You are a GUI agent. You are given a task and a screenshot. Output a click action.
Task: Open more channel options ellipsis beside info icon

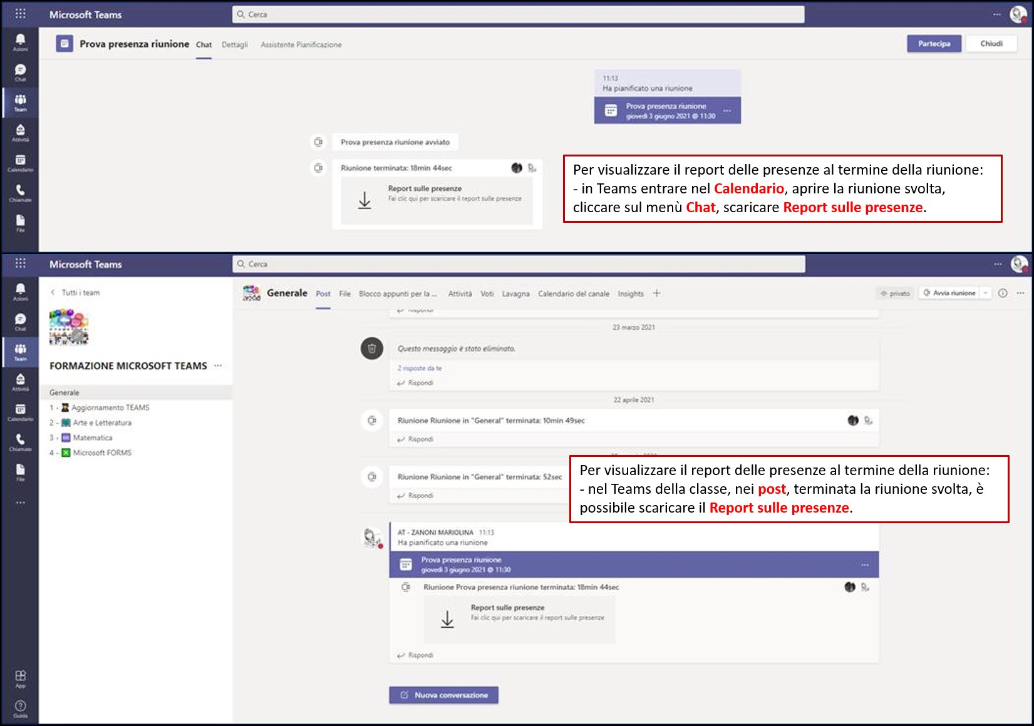(x=1020, y=293)
